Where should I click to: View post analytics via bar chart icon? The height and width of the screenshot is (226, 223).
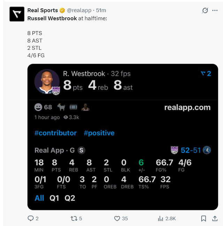(161, 218)
